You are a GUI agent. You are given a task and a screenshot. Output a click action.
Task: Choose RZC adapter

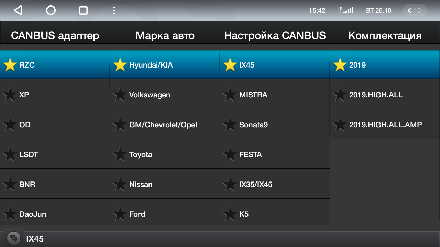pyautogui.click(x=55, y=64)
